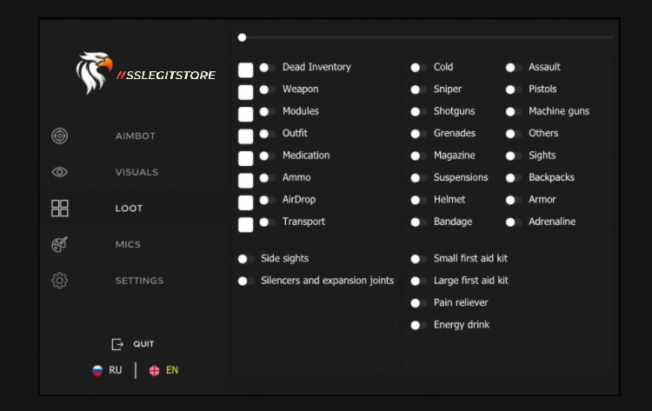The image size is (652, 411).
Task: Click the Mics palette icon
Action: (x=59, y=244)
